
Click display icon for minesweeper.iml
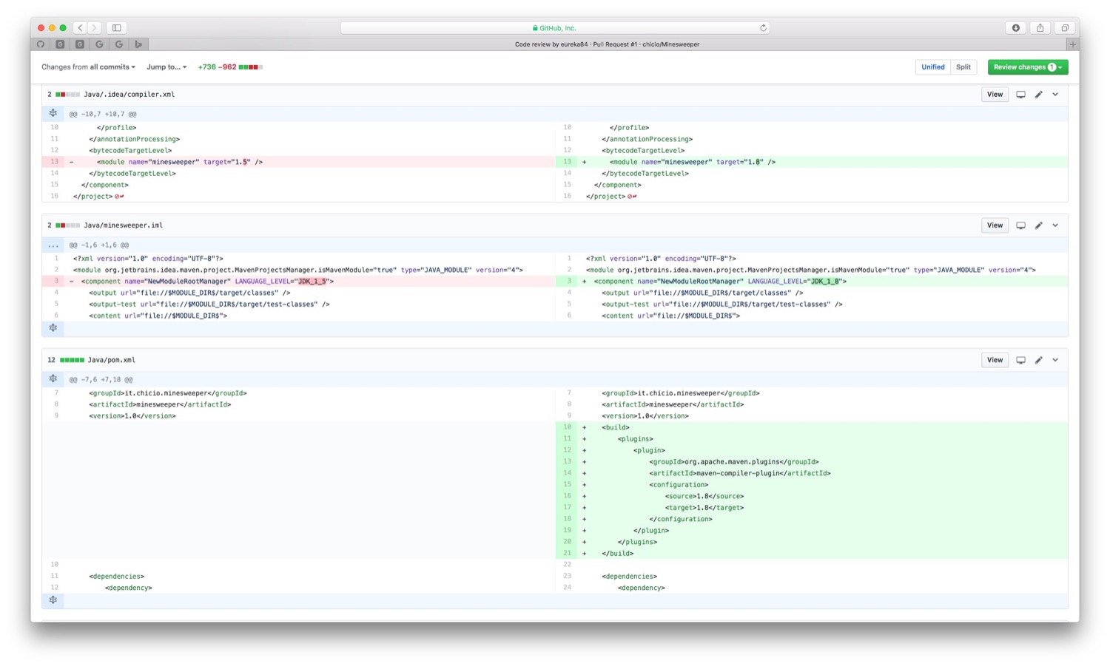point(1020,225)
